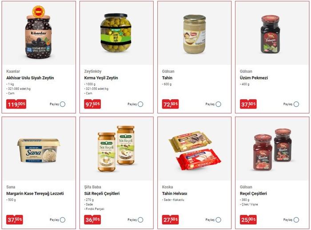Toggle Paylaş circle for Süt Reçeli Çeşitleri
The width and height of the screenshot is (311, 230).
140,220
